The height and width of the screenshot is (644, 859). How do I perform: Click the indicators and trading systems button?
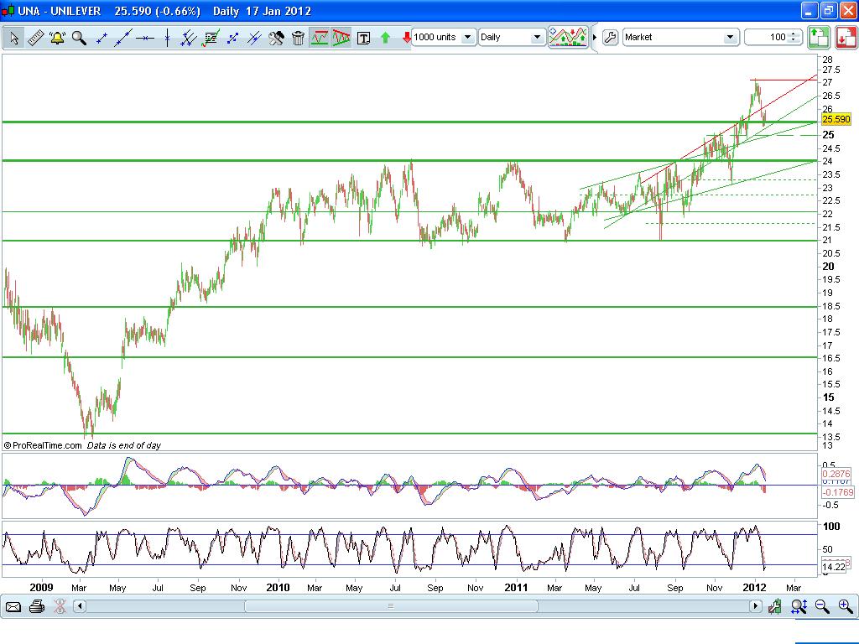click(568, 37)
